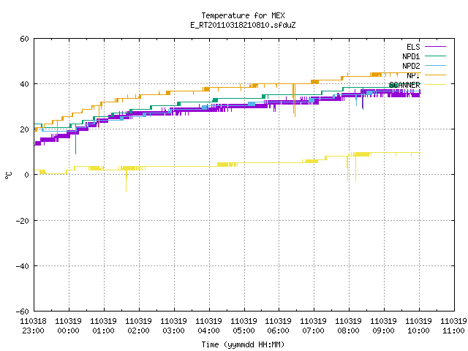Click the y-axis label 60
The width and height of the screenshot is (468, 351).
pos(24,39)
